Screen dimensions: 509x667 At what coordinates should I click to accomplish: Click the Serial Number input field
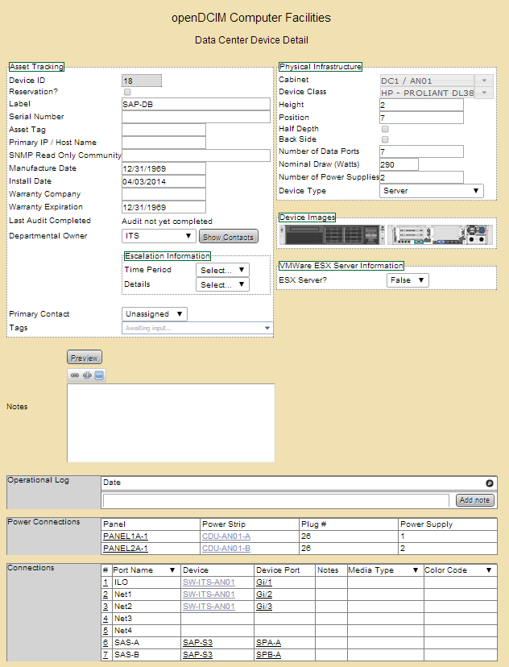point(196,117)
